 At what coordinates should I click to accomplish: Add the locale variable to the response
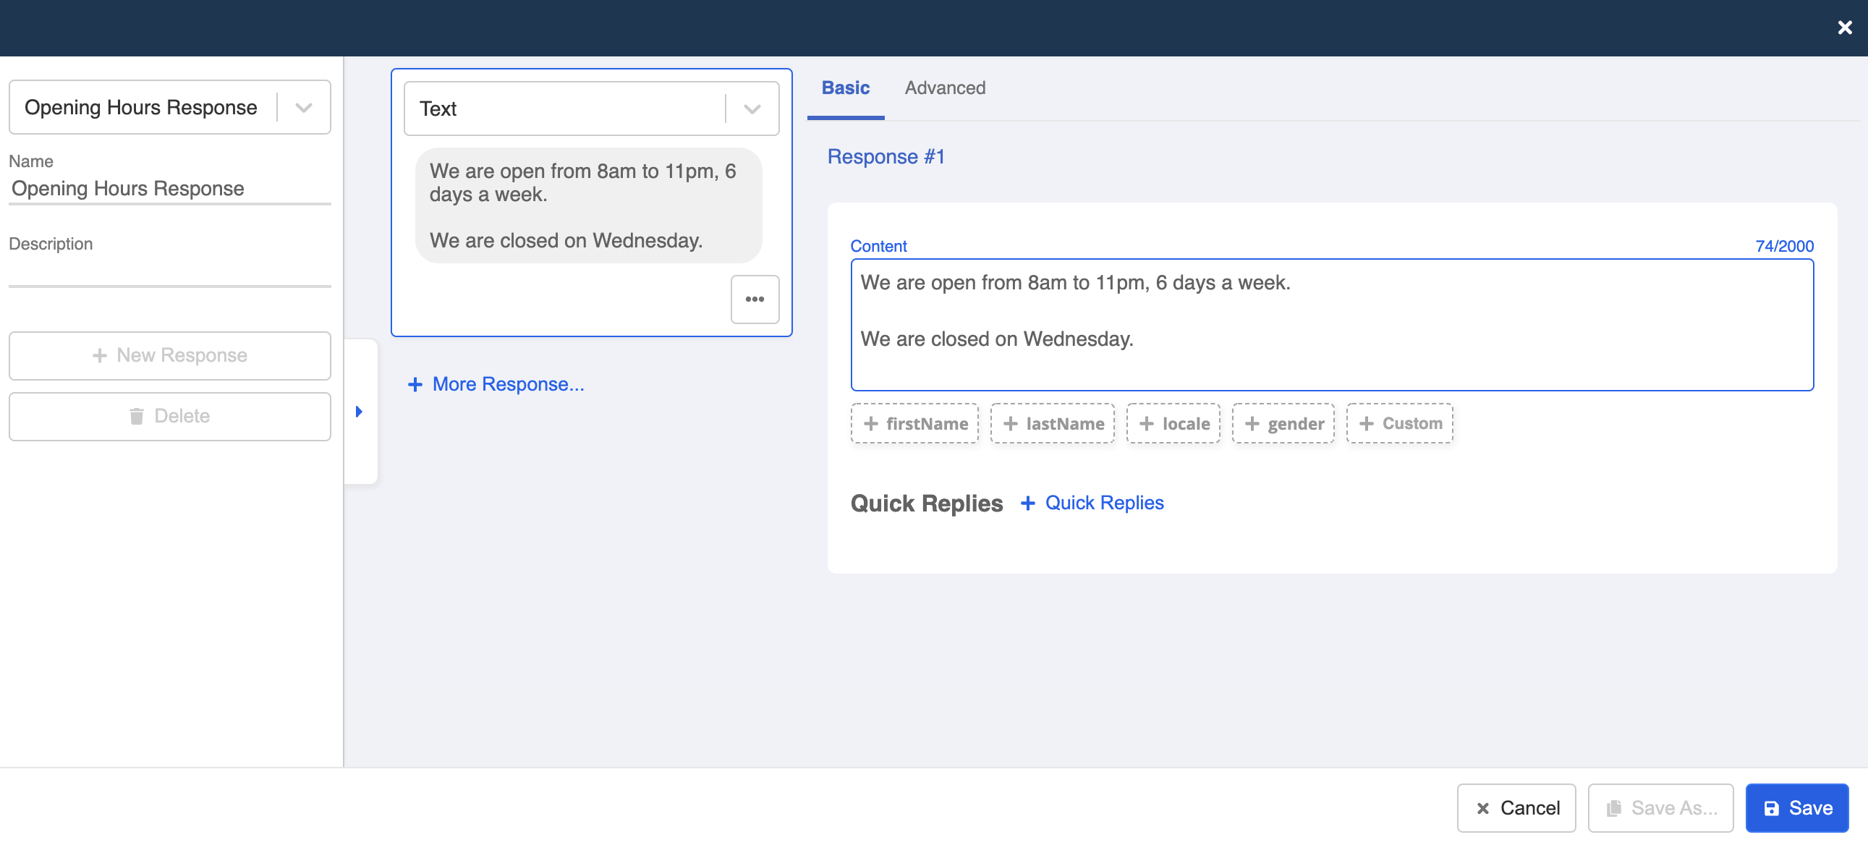[x=1173, y=423]
